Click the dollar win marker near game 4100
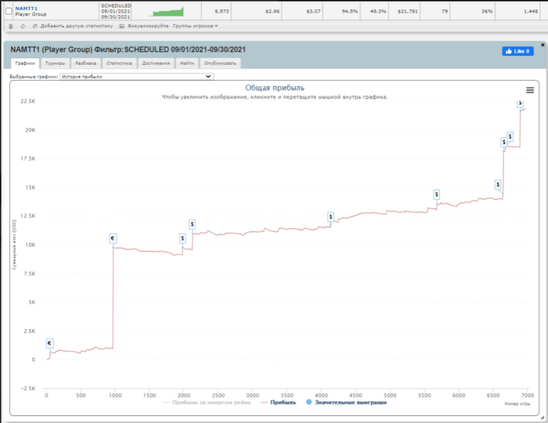The width and height of the screenshot is (548, 423). [x=330, y=217]
